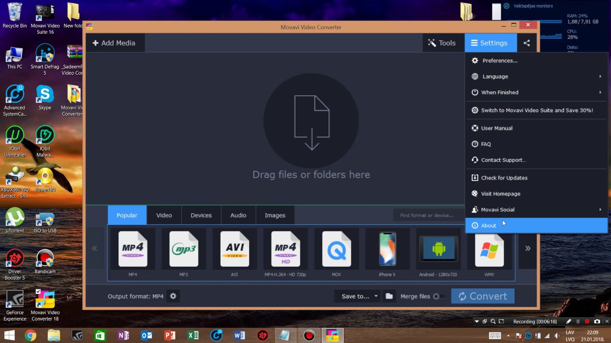Screen dimensions: 611x343
Task: Open the Tools button
Action: tap(442, 43)
